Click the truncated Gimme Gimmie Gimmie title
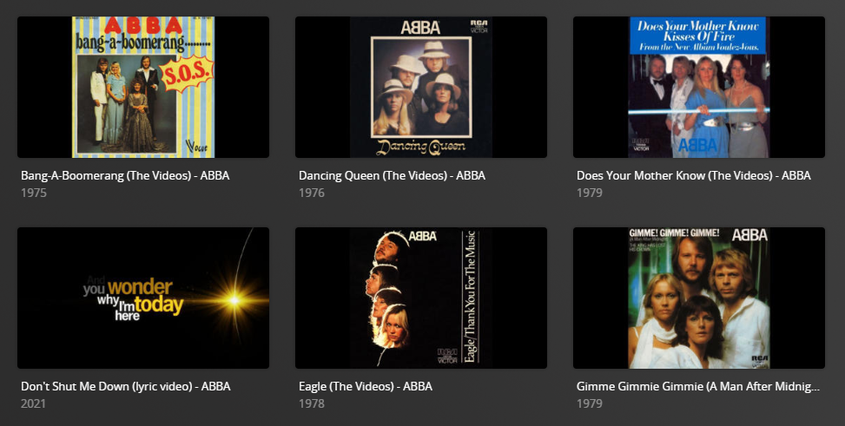The width and height of the screenshot is (845, 426). pyautogui.click(x=698, y=386)
